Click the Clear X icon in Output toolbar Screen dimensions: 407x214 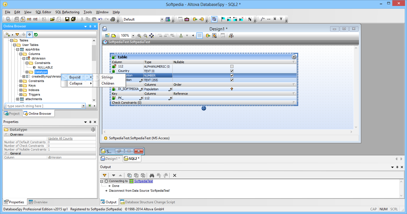(175, 175)
